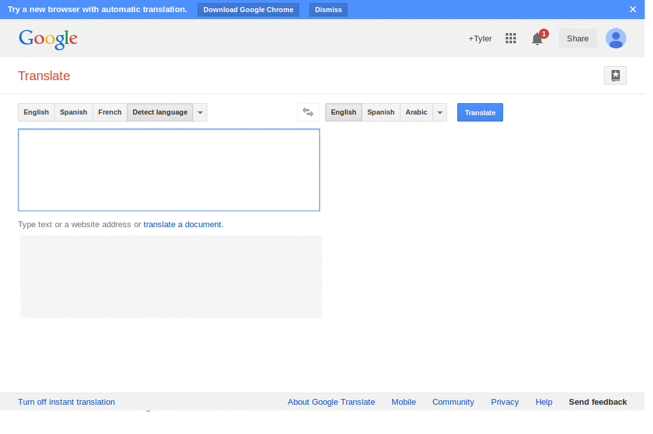Select Spanish as source language
The width and height of the screenshot is (653, 434).
pyautogui.click(x=73, y=112)
